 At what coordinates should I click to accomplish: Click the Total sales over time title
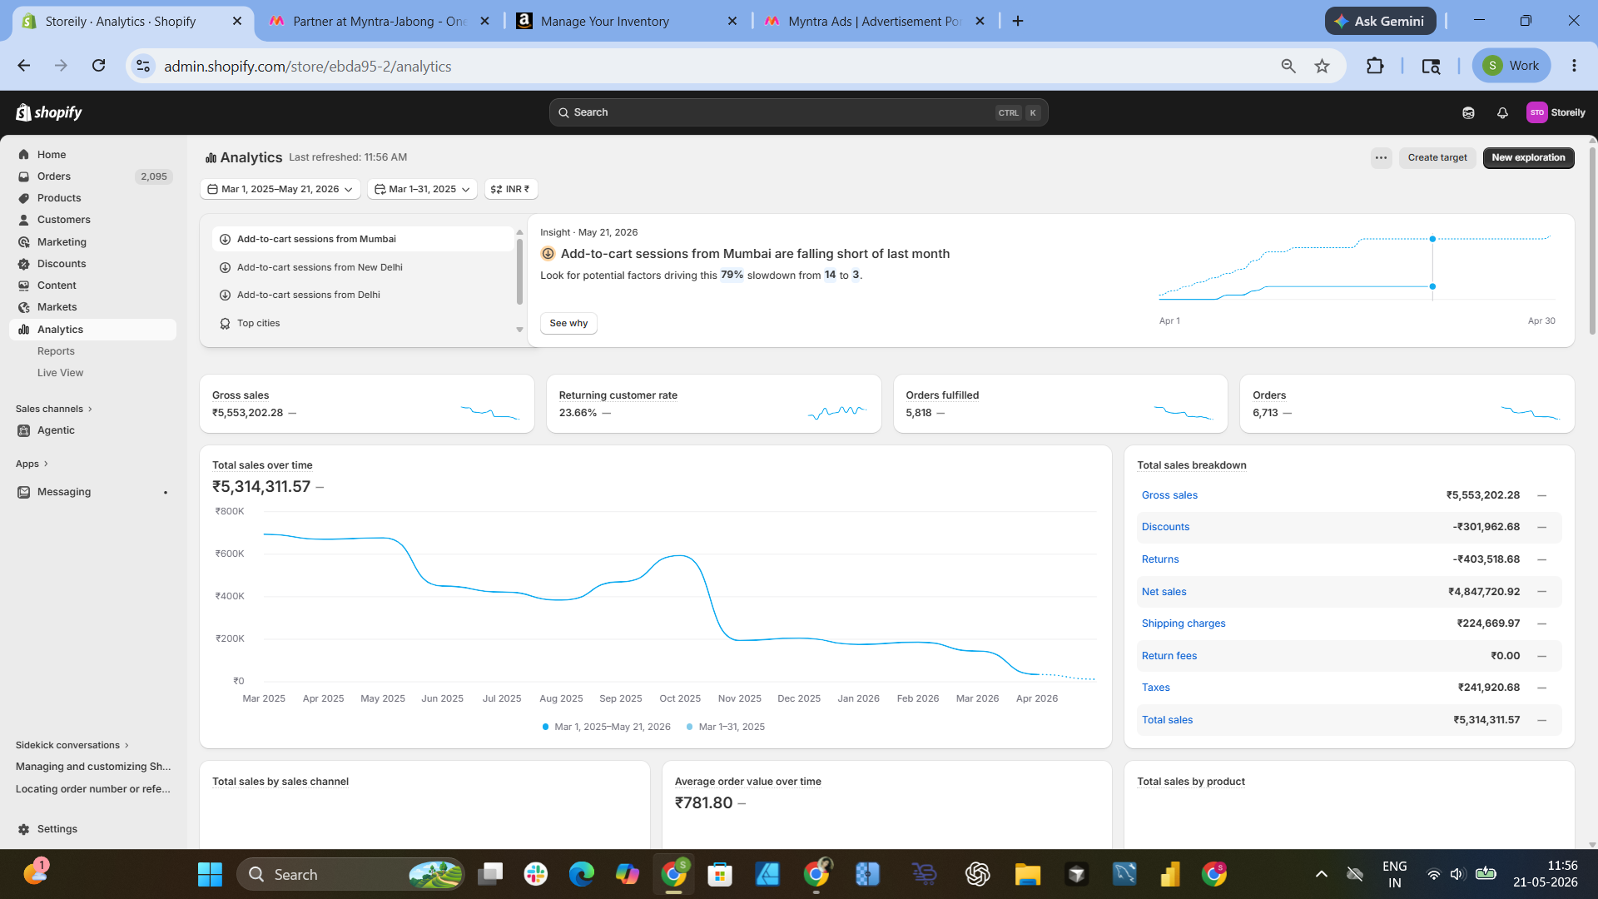(262, 465)
